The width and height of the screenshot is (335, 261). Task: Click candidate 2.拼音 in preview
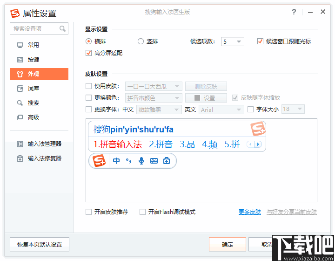point(161,144)
